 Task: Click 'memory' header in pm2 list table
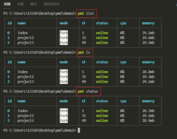coord(148,23)
